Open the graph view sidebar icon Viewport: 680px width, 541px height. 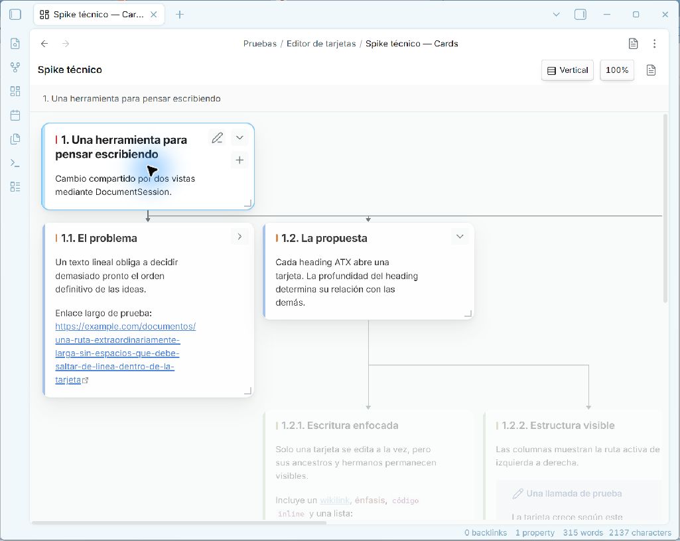15,67
